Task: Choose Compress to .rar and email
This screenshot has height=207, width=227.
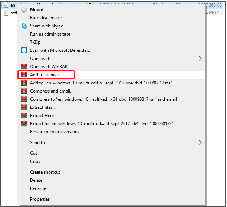Action: (x=103, y=99)
